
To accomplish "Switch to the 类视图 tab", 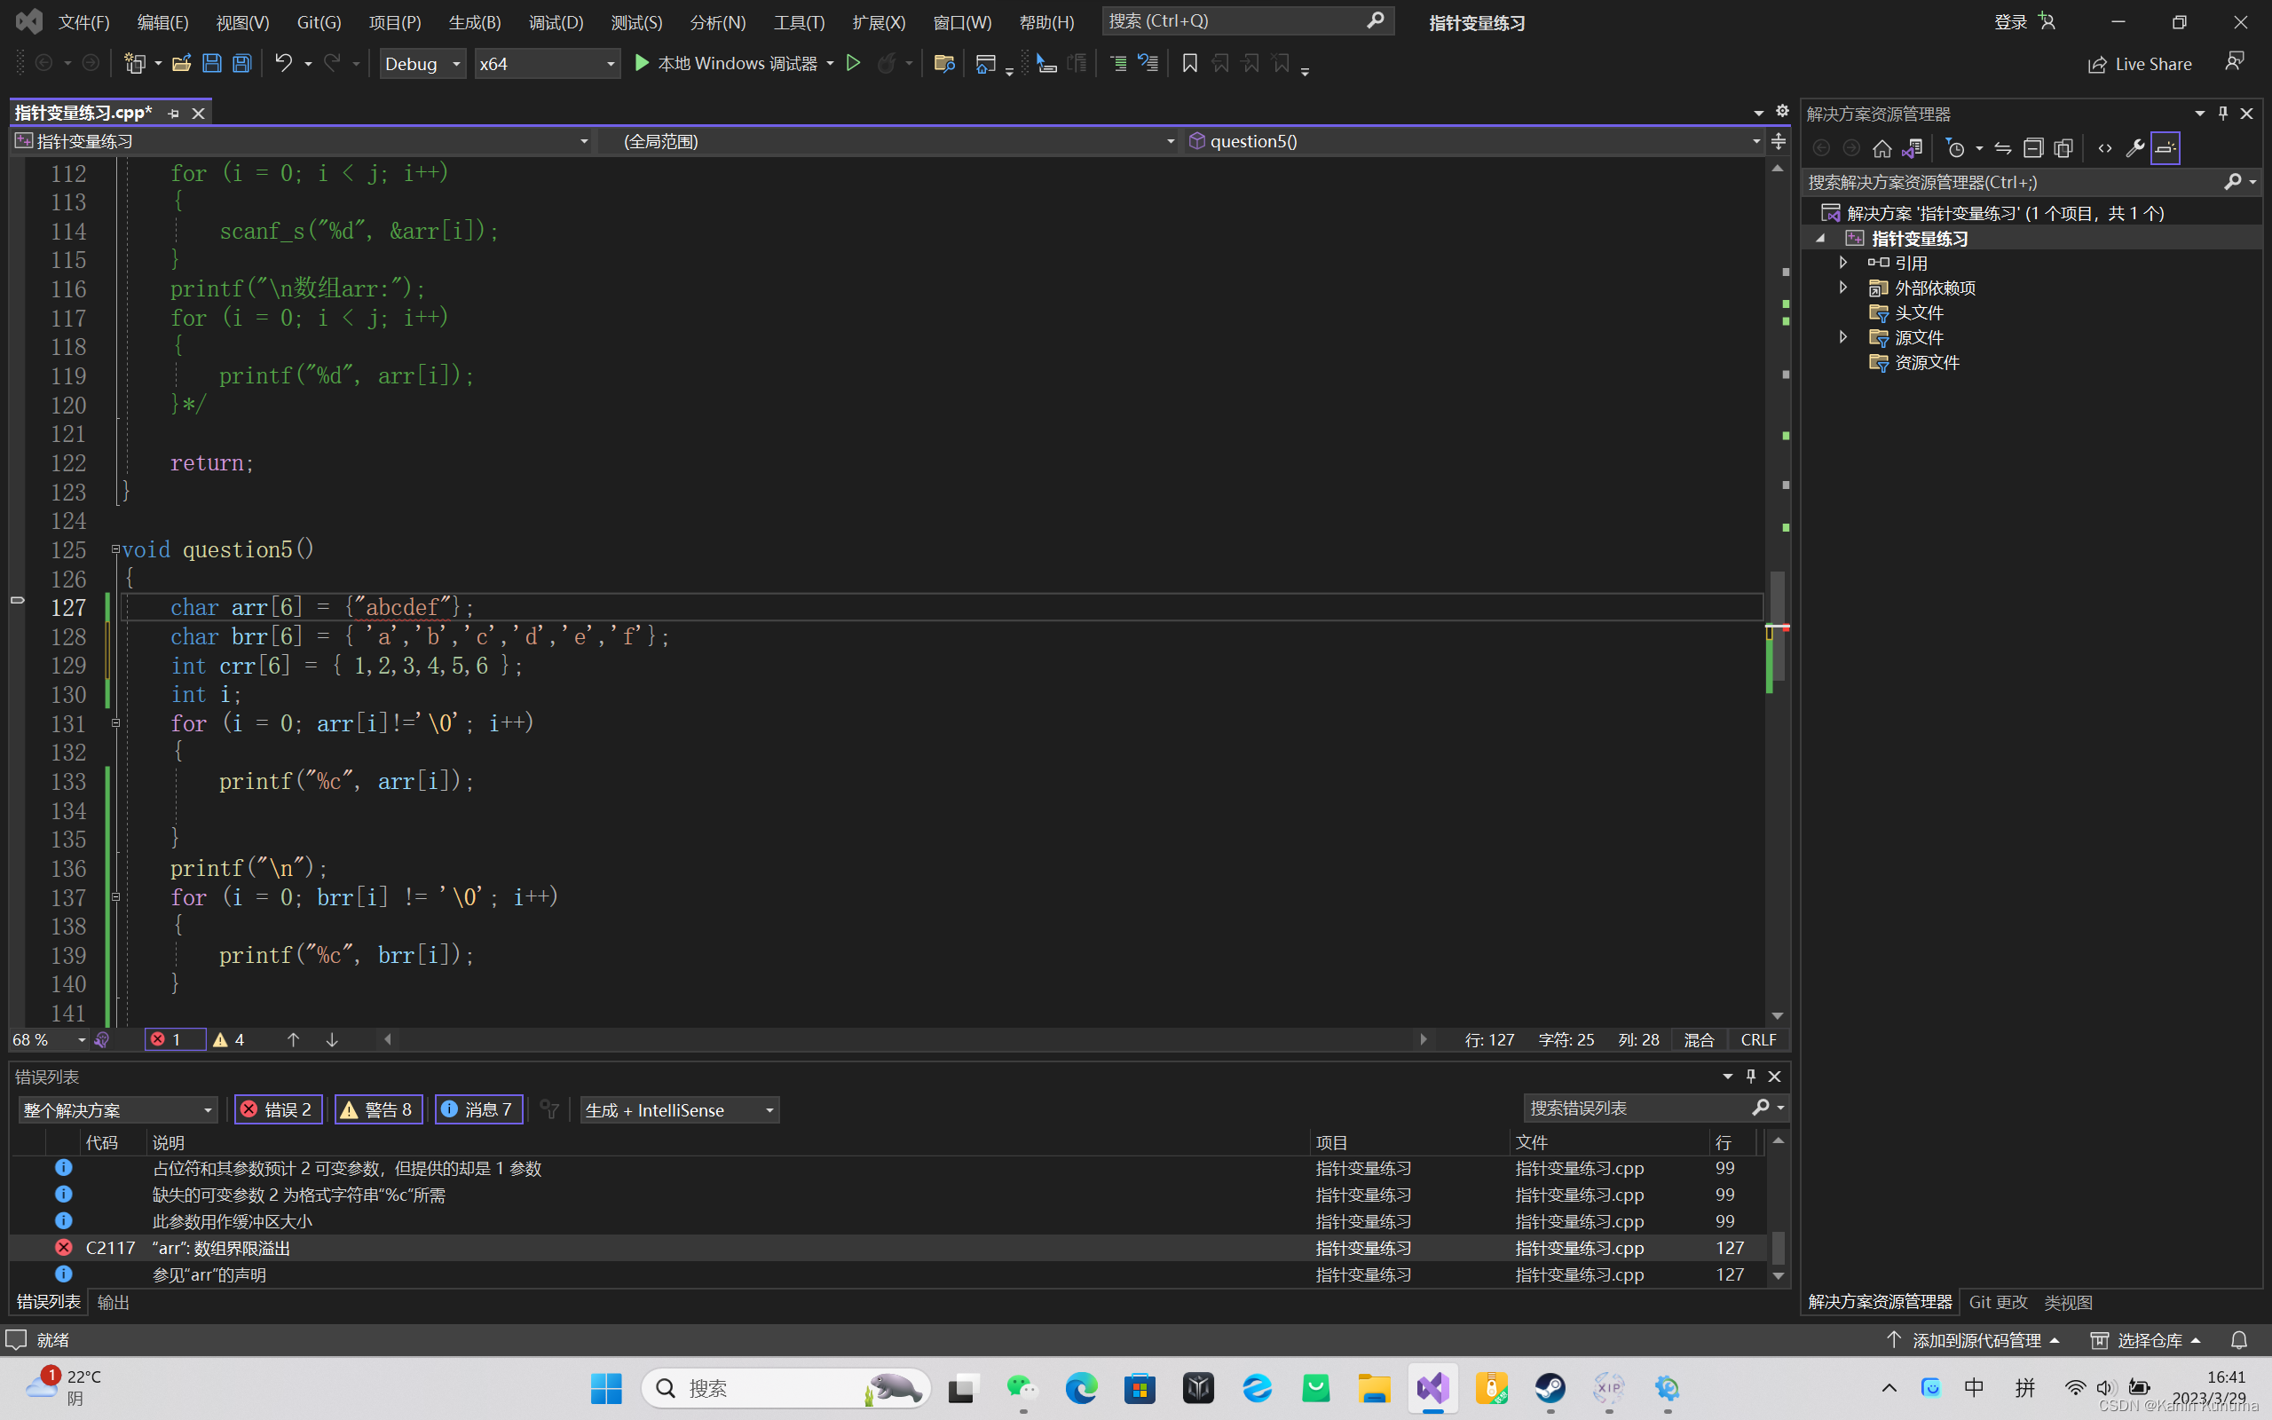I will pyautogui.click(x=2068, y=1302).
